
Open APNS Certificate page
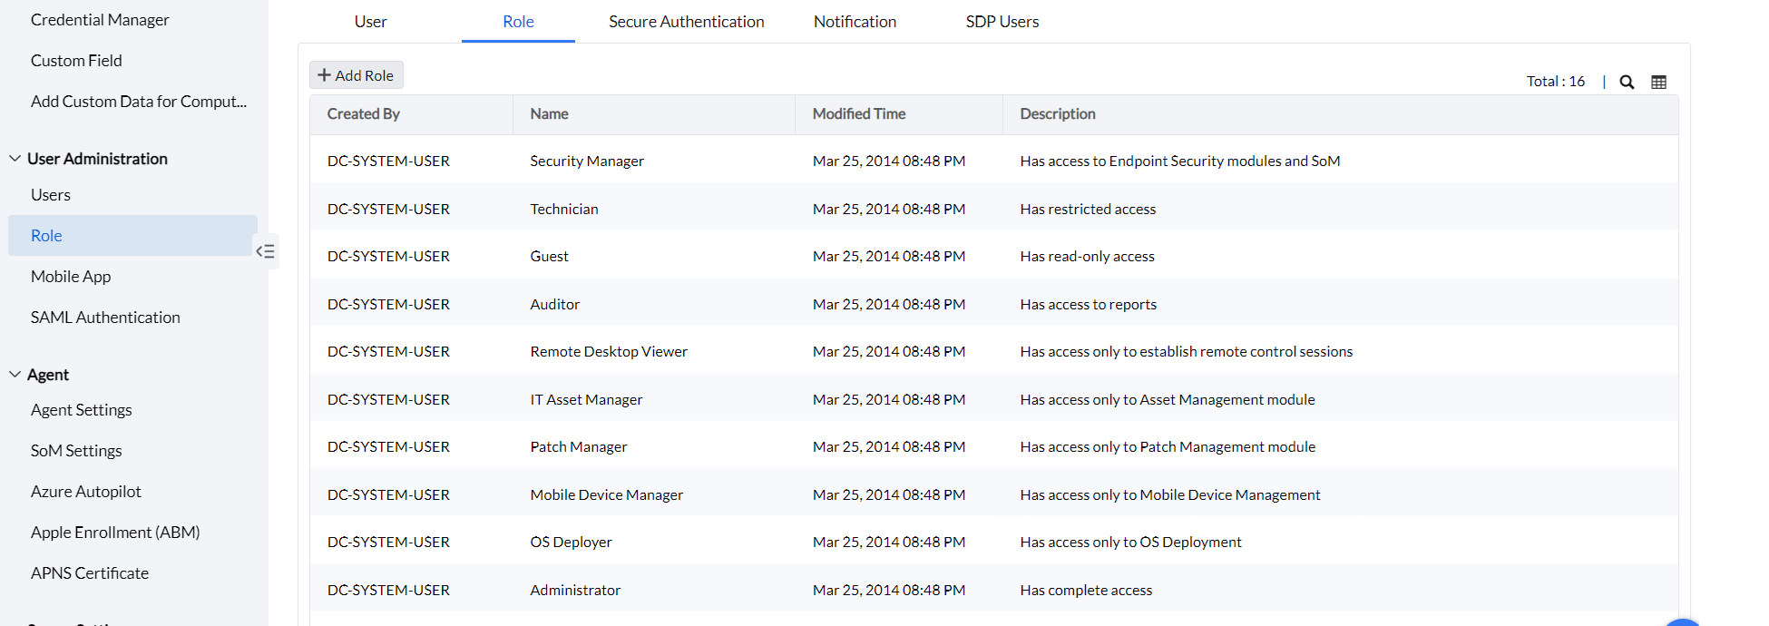click(x=90, y=573)
